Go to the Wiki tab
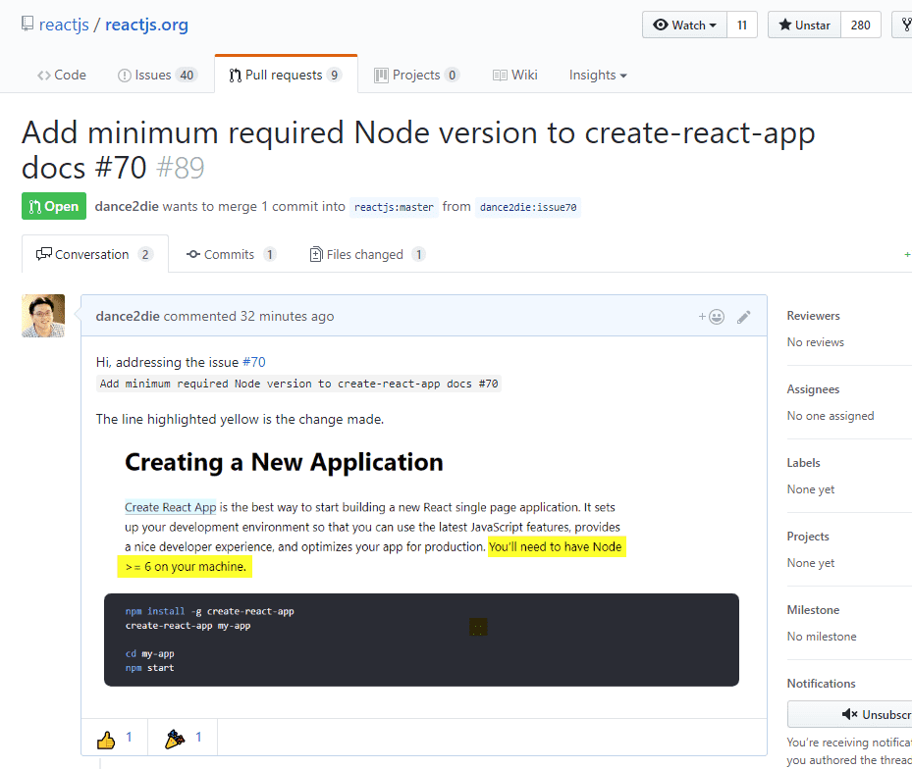The image size is (912, 769). (514, 76)
